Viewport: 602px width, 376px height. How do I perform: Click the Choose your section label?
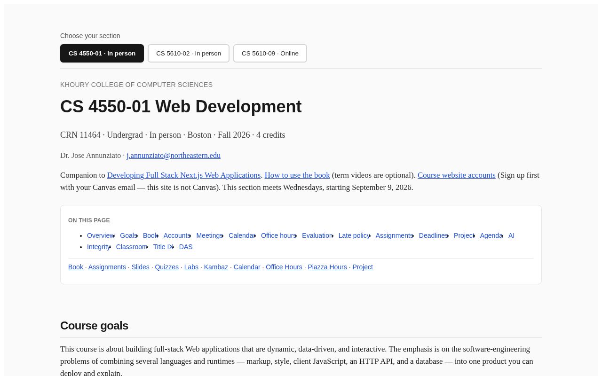pyautogui.click(x=90, y=36)
